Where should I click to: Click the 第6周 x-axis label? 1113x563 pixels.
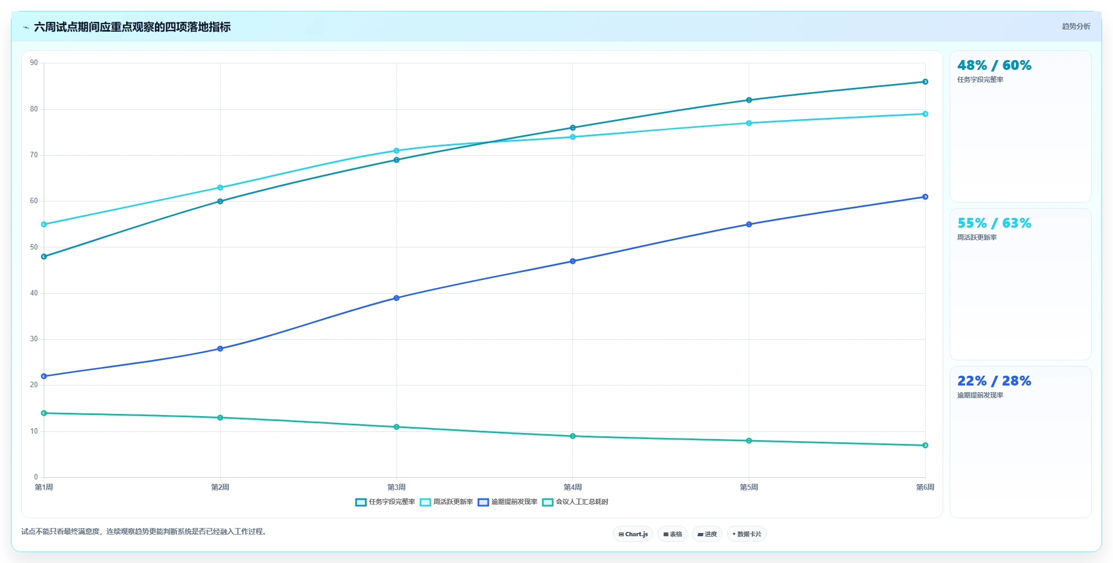[x=925, y=487]
